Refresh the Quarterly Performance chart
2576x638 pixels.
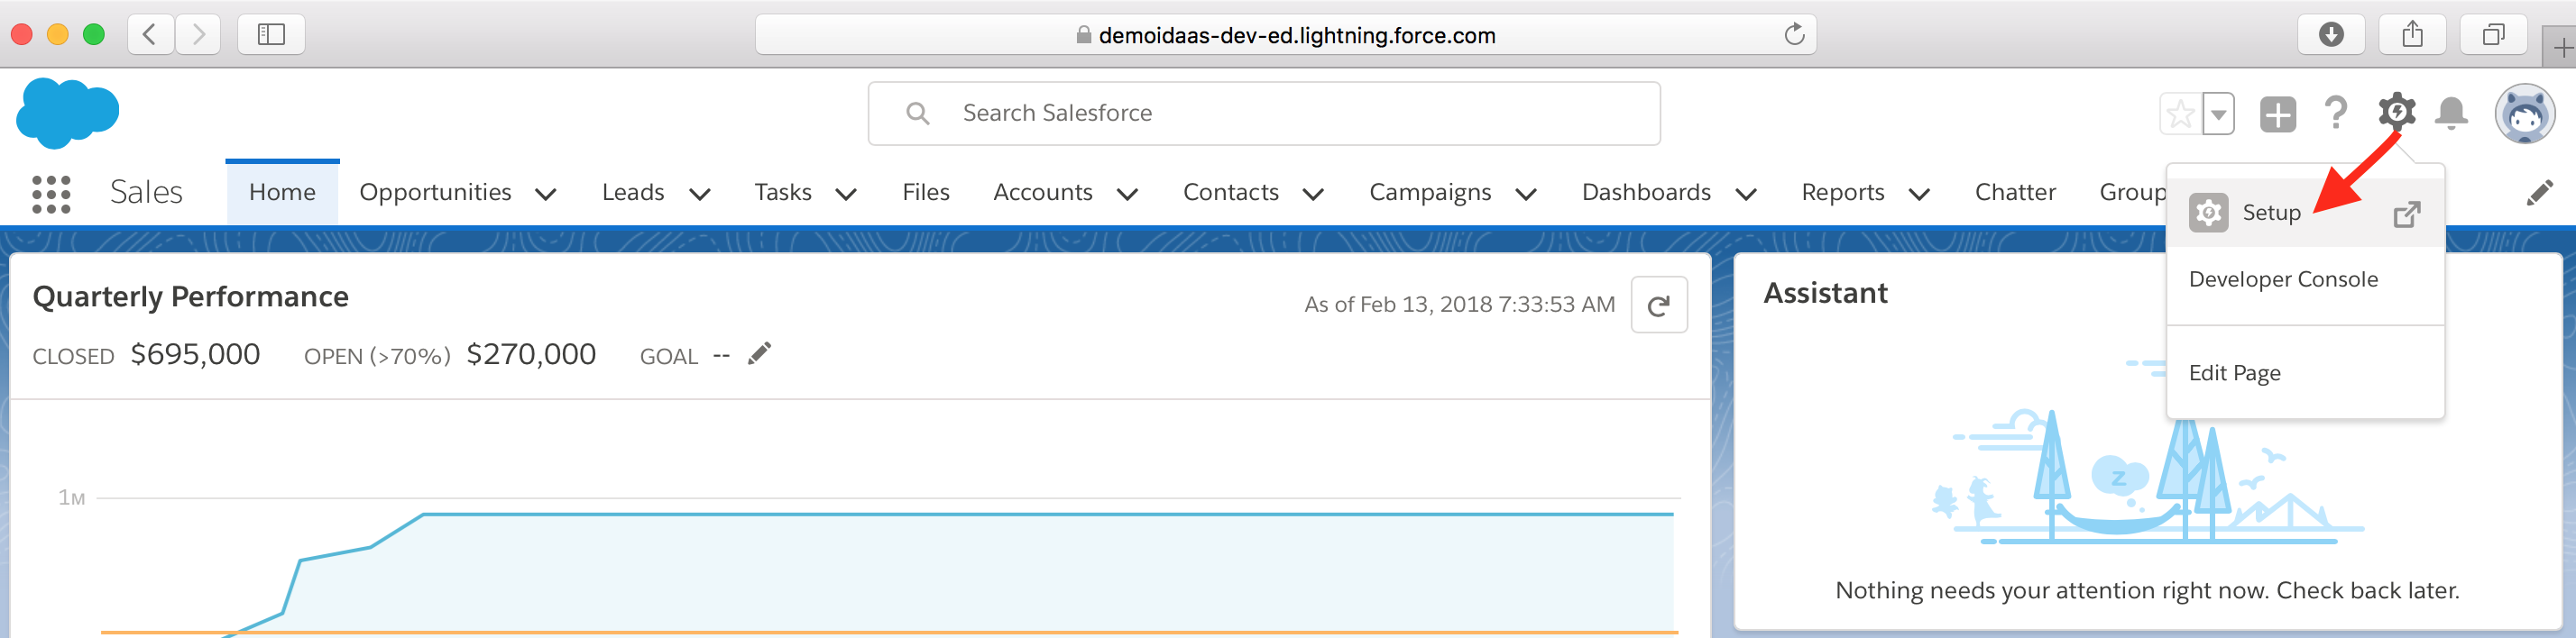coord(1658,305)
